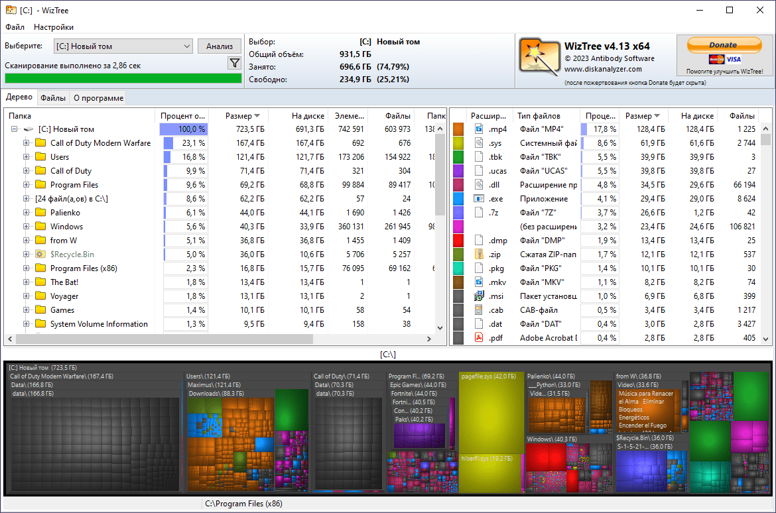This screenshot has height=513, width=776.
Task: Click the WizTree title bar app icon
Action: click(x=11, y=10)
